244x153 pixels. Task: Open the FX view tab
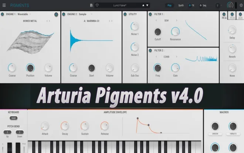[192, 6]
